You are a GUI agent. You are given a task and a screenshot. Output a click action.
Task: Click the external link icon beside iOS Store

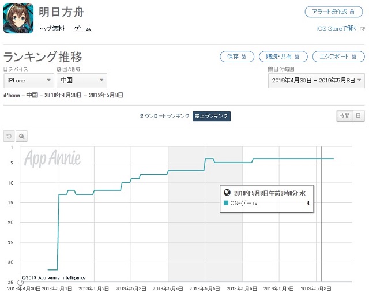tap(363, 29)
